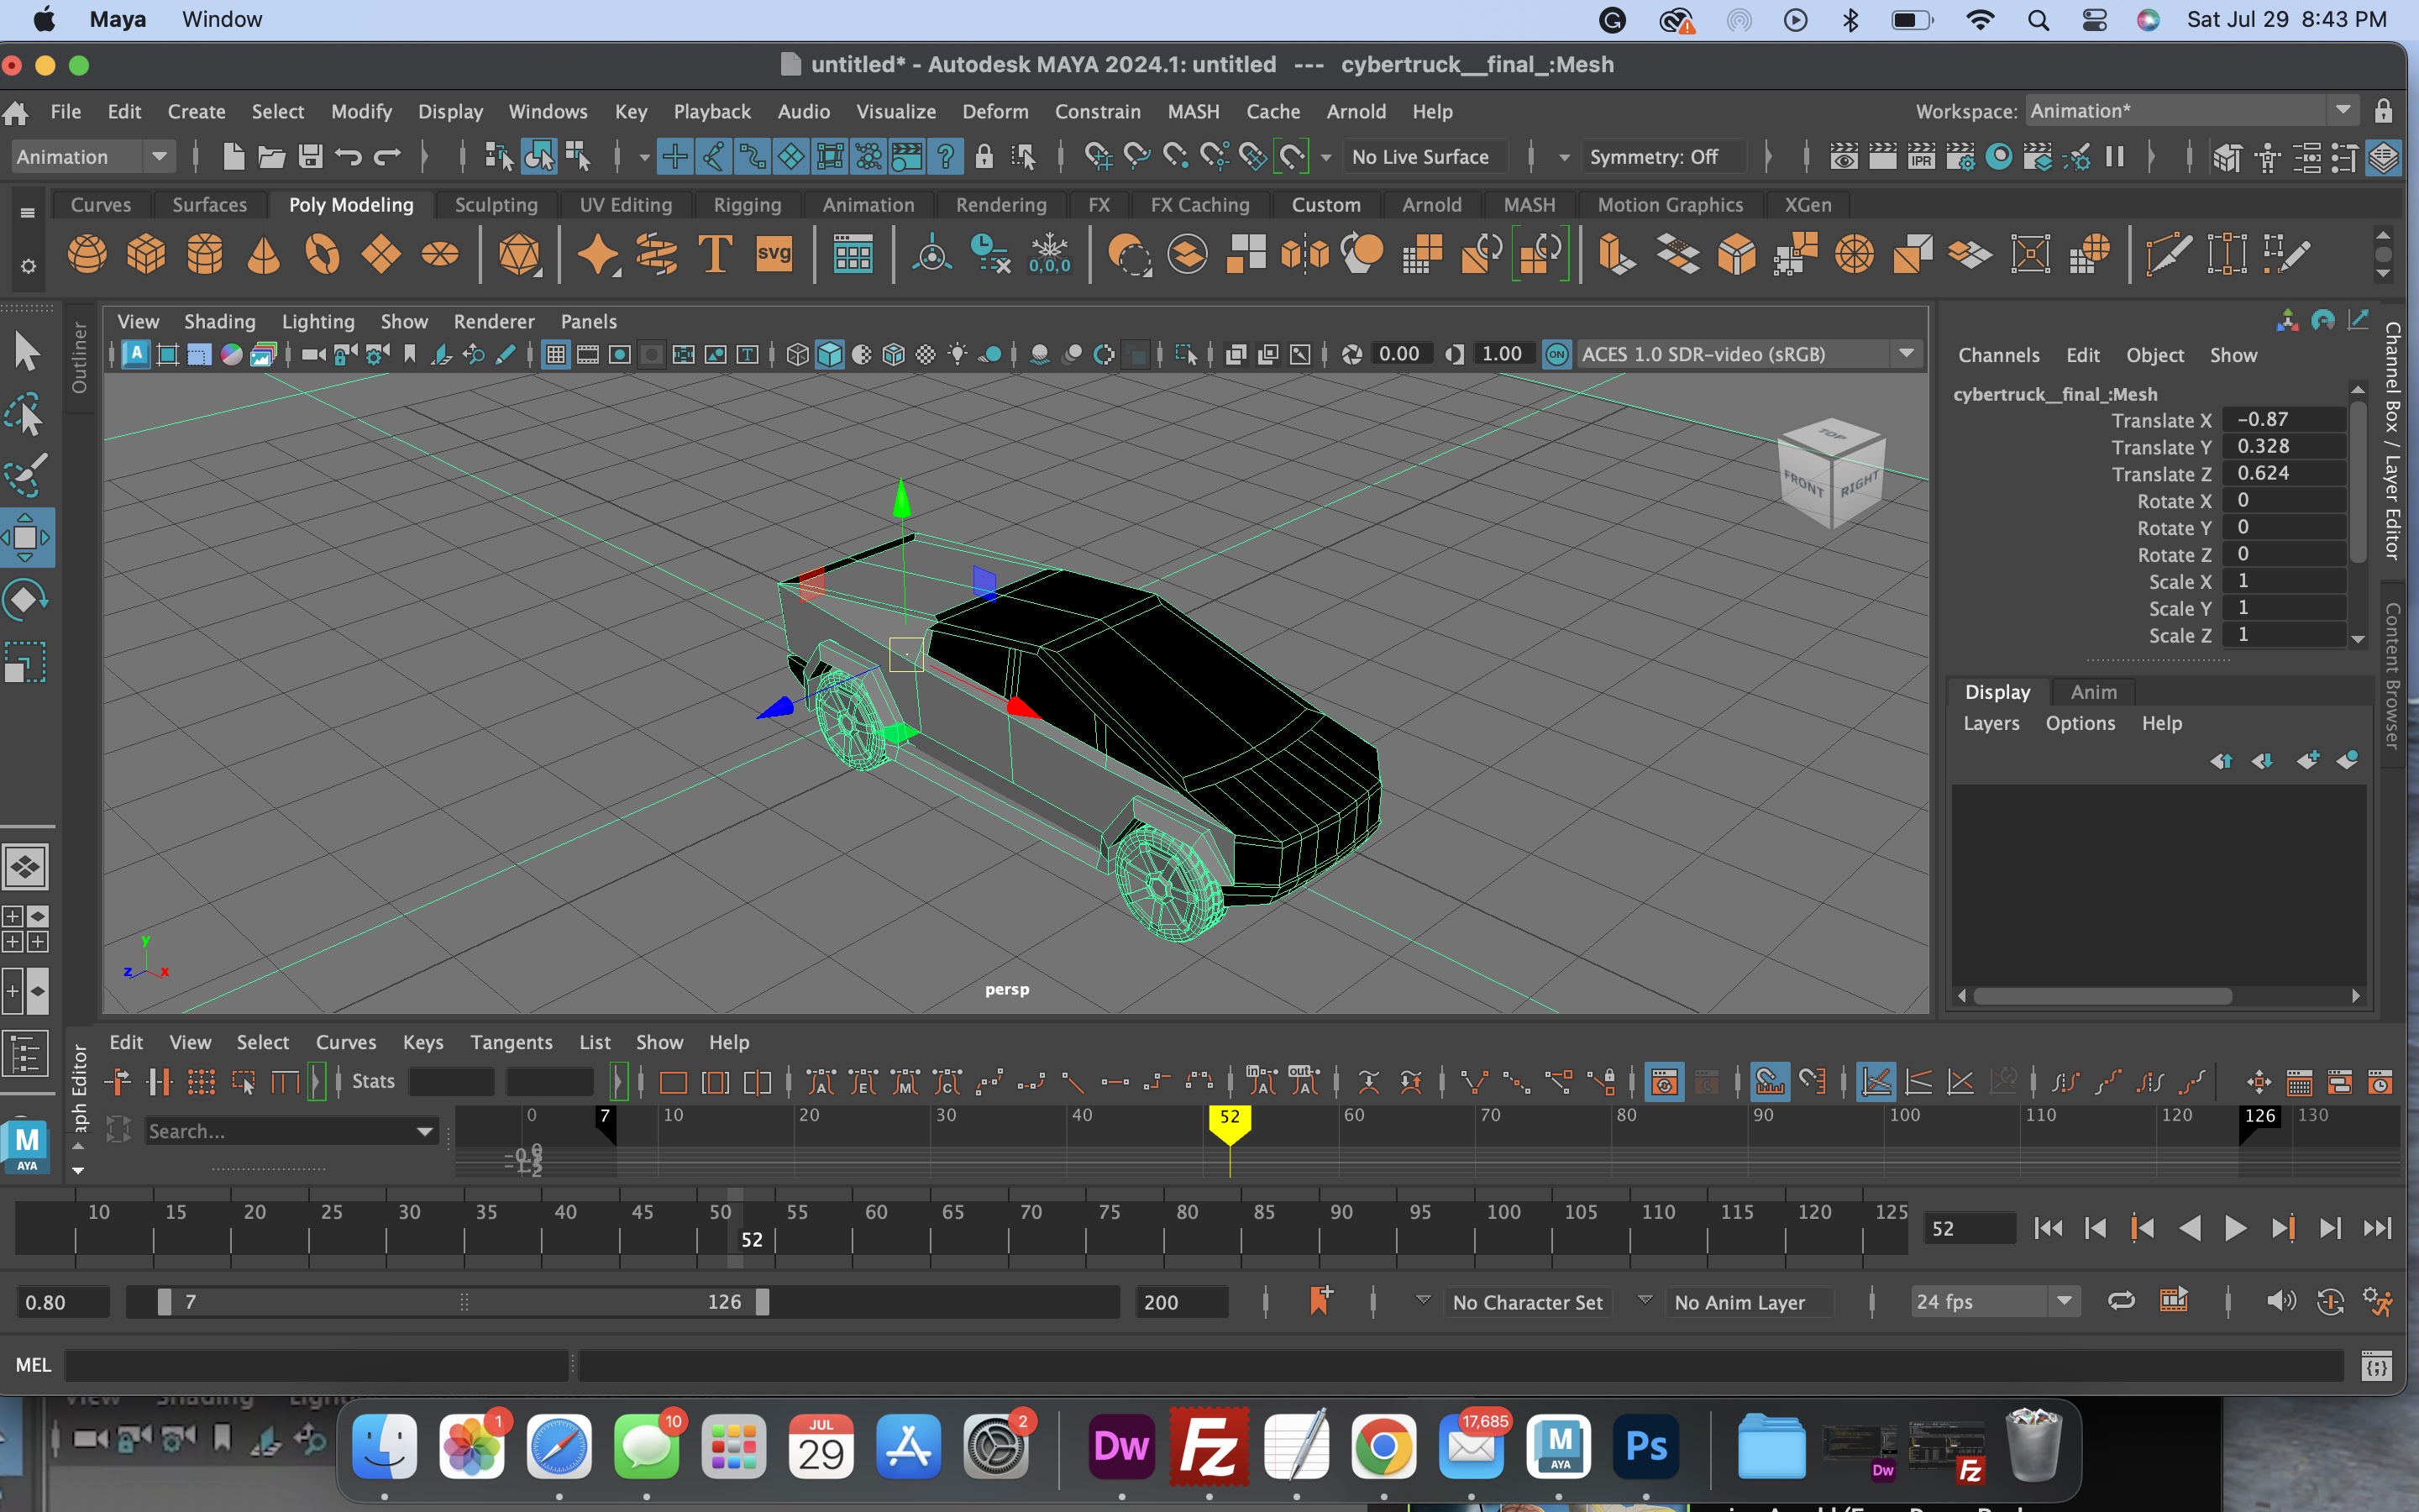Open the Symmetry options dropdown

pos(1564,157)
